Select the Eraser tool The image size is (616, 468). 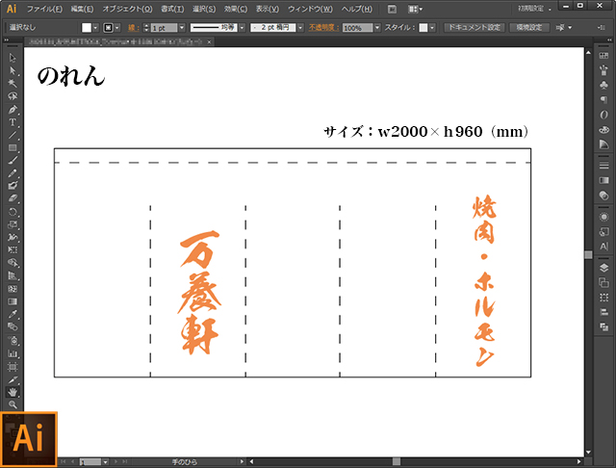(x=13, y=198)
